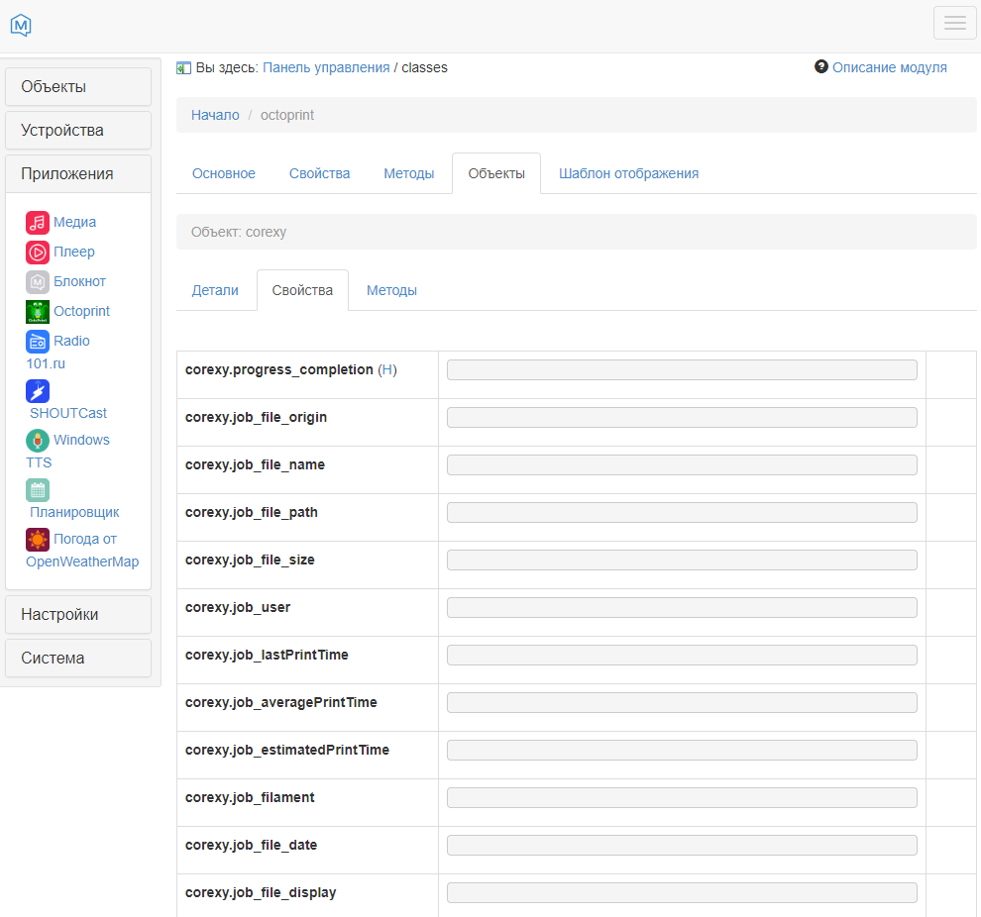Go to Панель управления breadcrumb link
Screen dimensions: 981x917
[326, 67]
